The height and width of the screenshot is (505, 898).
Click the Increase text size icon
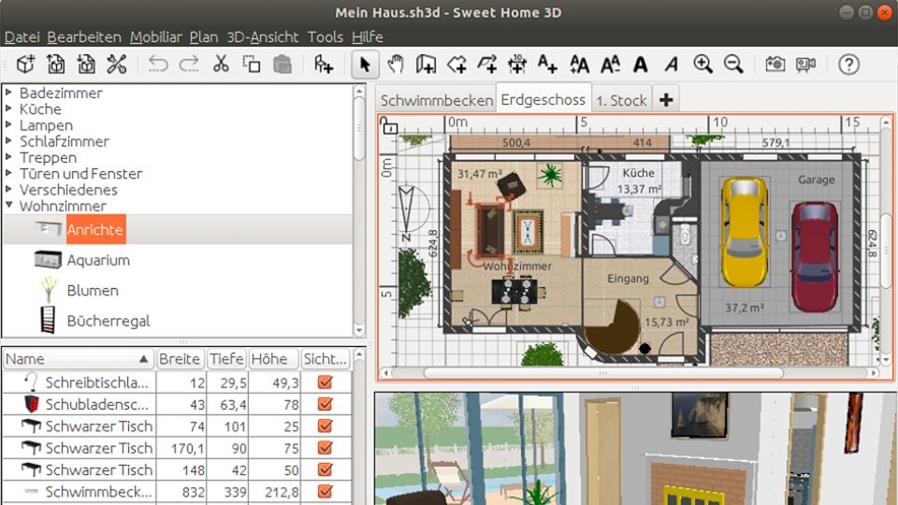(x=579, y=65)
